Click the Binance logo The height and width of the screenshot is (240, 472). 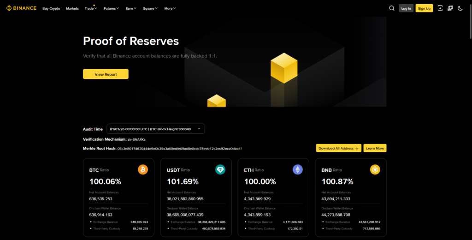coord(21,8)
